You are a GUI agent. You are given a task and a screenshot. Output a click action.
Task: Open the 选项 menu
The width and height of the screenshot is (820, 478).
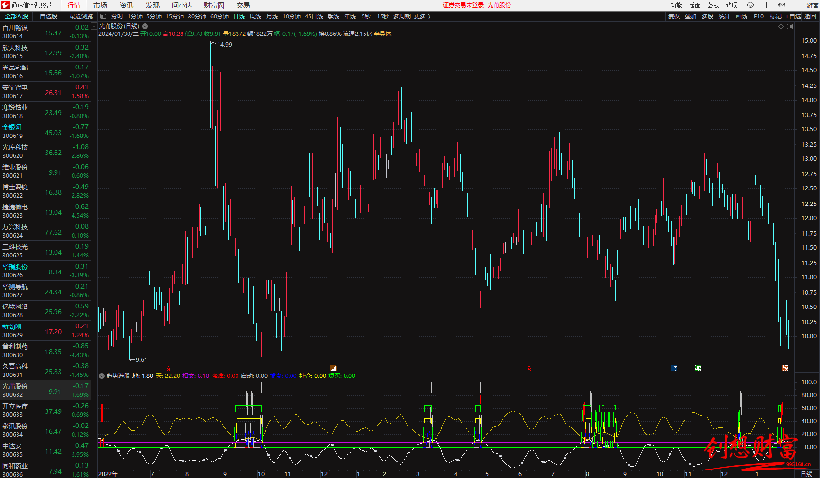point(731,5)
